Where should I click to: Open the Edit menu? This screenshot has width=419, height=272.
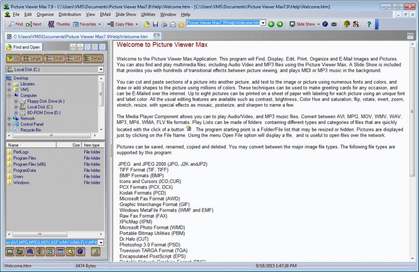(x=28, y=14)
